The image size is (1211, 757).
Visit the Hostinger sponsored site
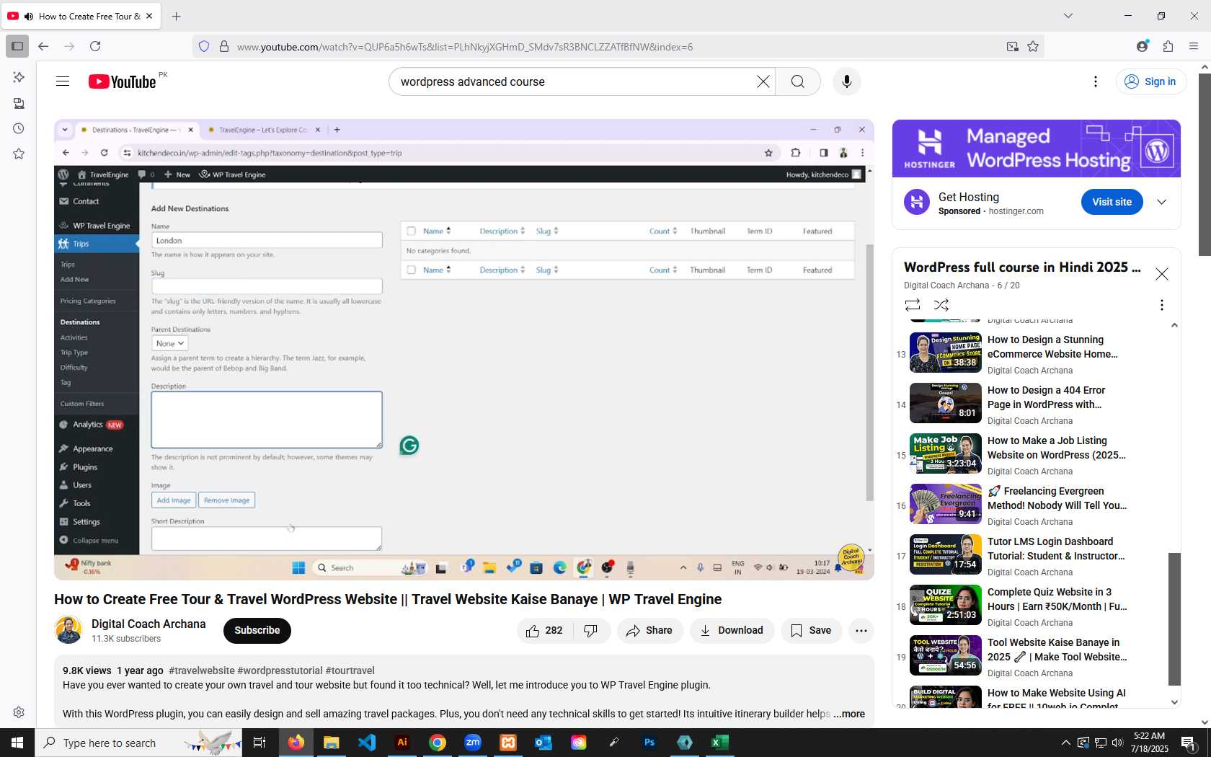coord(1112,202)
